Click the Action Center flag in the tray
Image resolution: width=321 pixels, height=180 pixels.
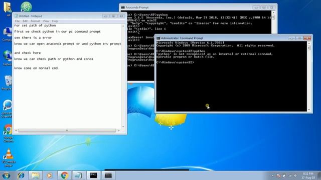click(x=278, y=175)
